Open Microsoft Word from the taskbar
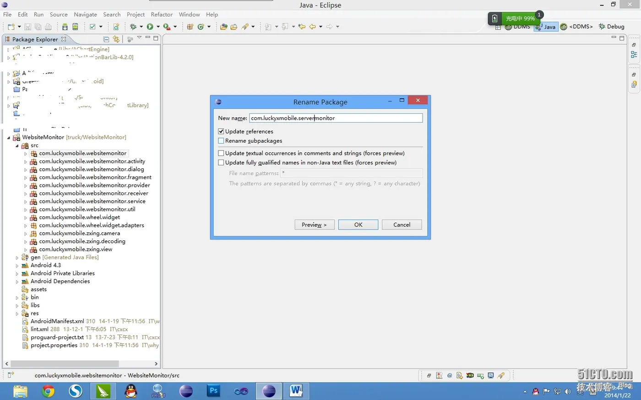Image resolution: width=641 pixels, height=400 pixels. 296,391
